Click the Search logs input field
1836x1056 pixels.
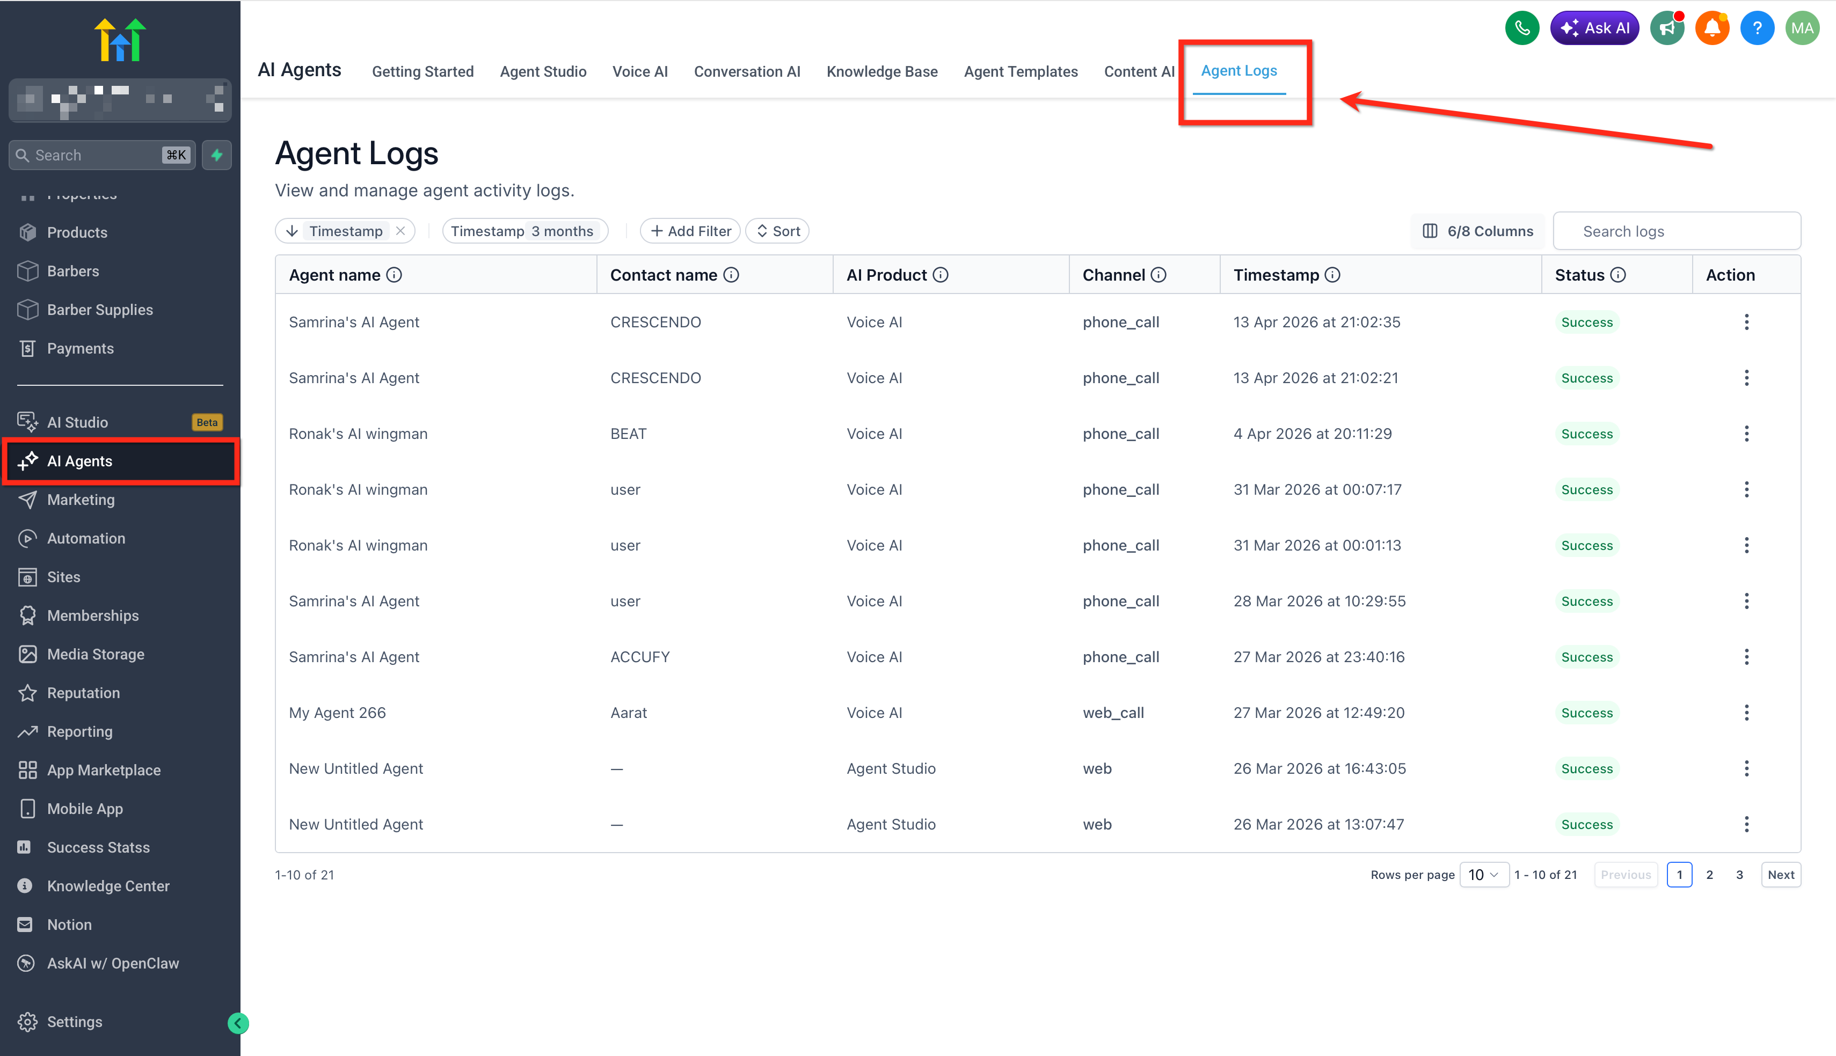click(1677, 231)
